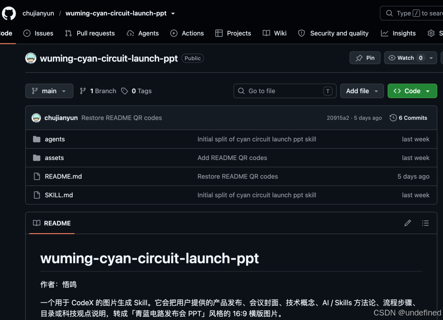
Task: Click the Settings gear icon in repo nav
Action: (431, 33)
